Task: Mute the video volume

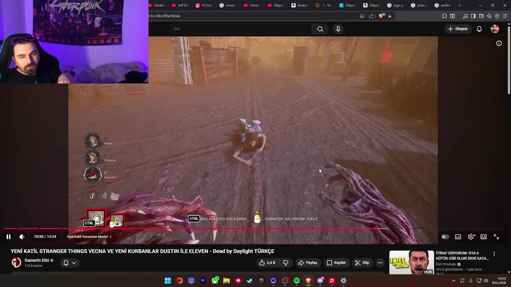Action: (x=22, y=237)
